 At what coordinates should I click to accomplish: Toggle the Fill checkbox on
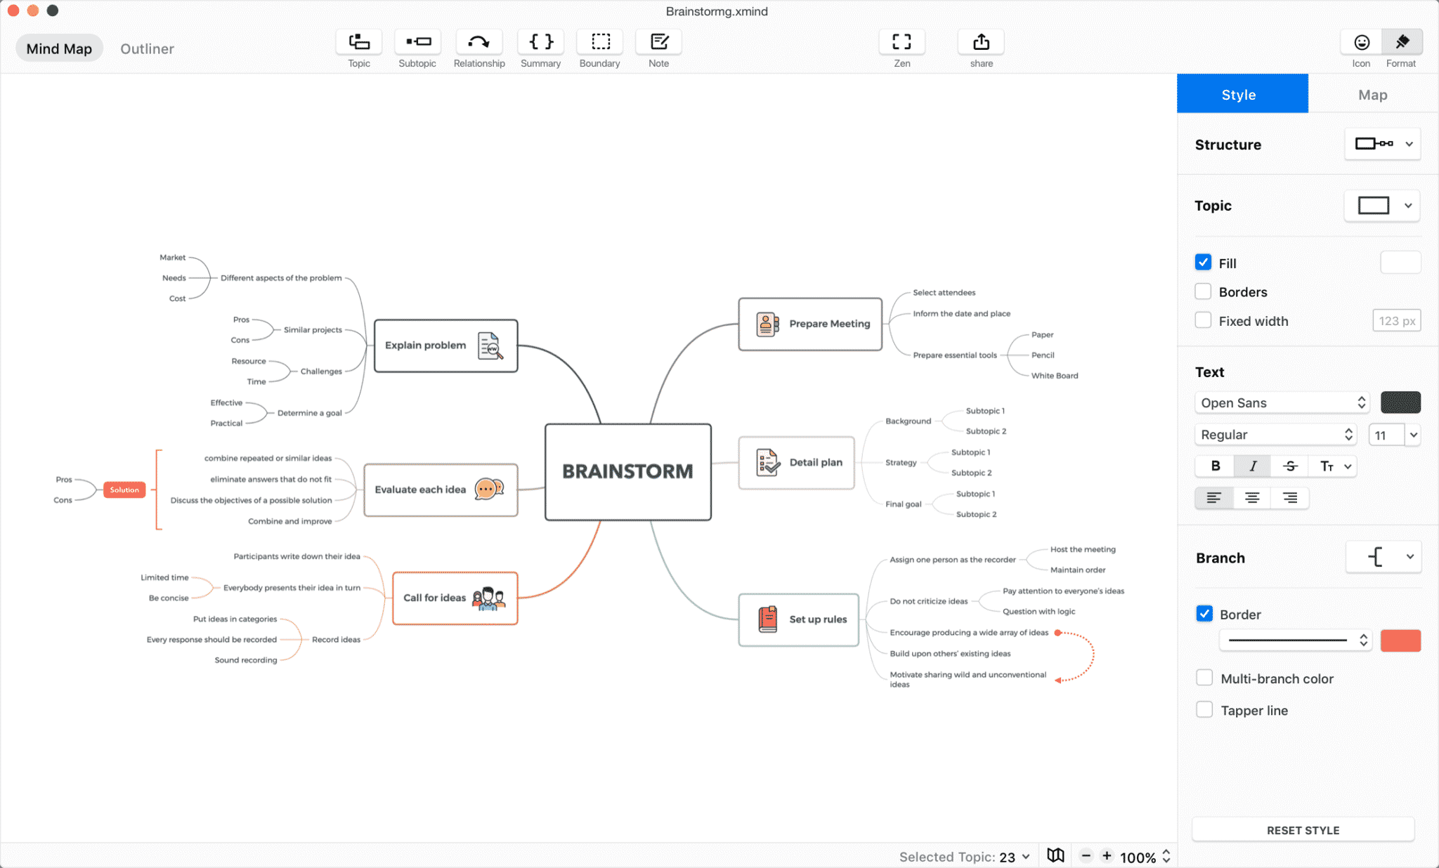(x=1204, y=262)
